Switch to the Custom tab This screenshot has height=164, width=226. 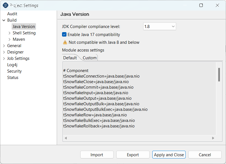click(x=89, y=58)
